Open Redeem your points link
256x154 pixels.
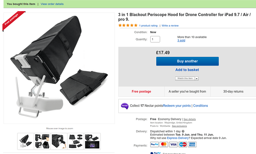pos(177,106)
